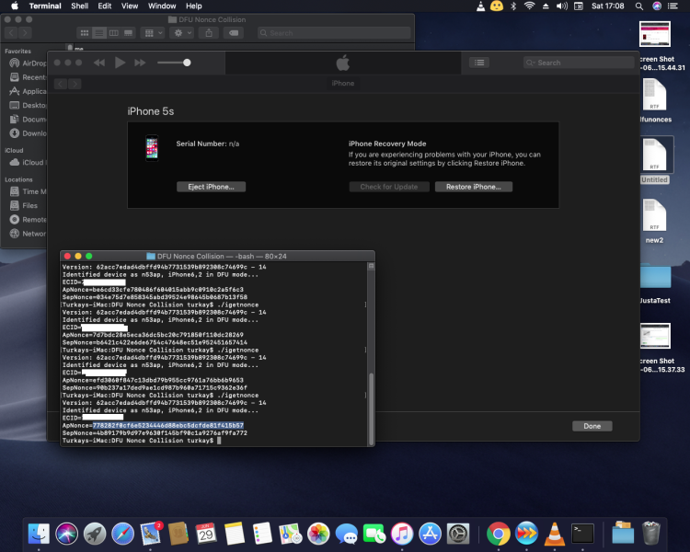
Task: Open Trash from the Dock
Action: click(650, 533)
